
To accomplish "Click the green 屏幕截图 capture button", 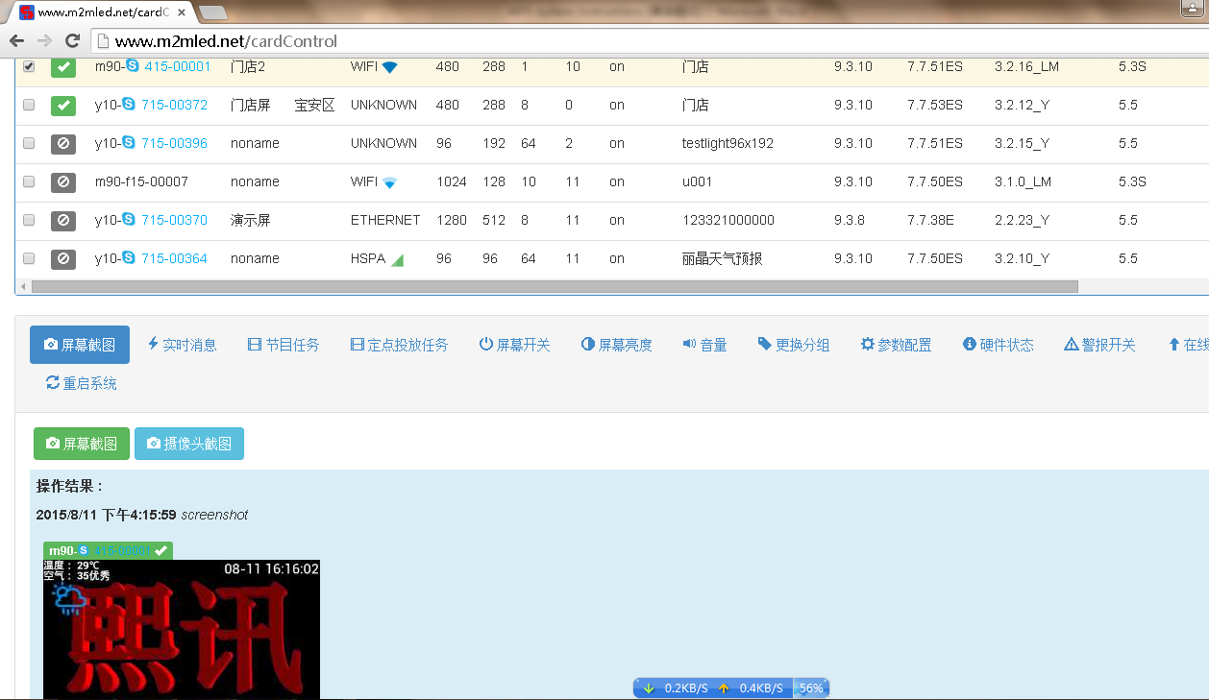I will [82, 444].
